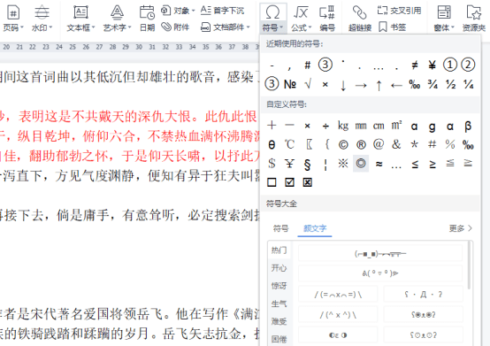
Task: Insert the plus + custom symbol
Action: 272,126
